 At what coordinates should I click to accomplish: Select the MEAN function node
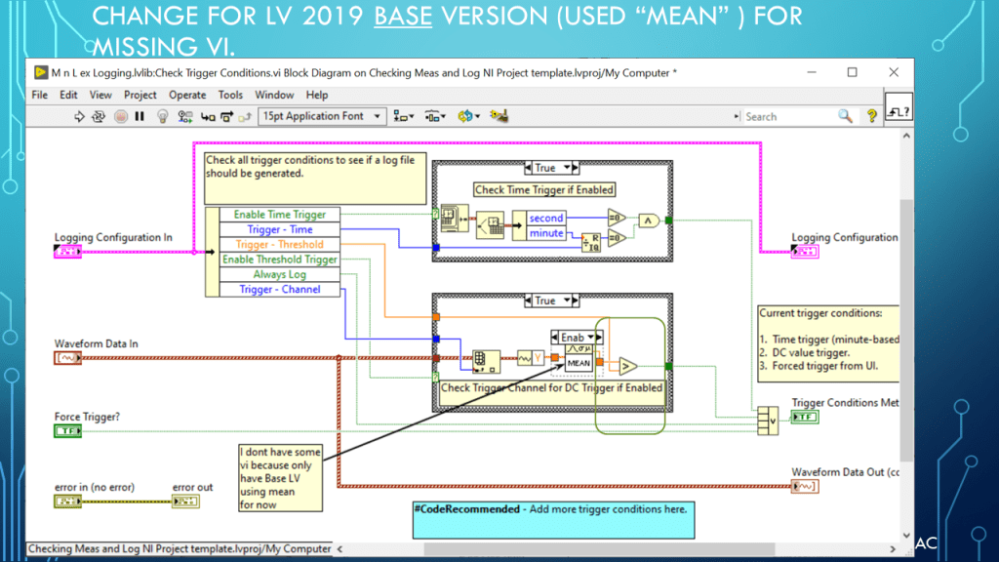[579, 363]
